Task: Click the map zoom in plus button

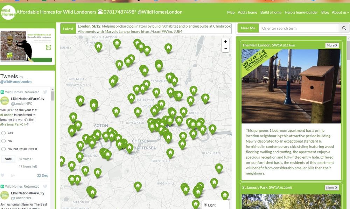Action: pyautogui.click(x=225, y=42)
